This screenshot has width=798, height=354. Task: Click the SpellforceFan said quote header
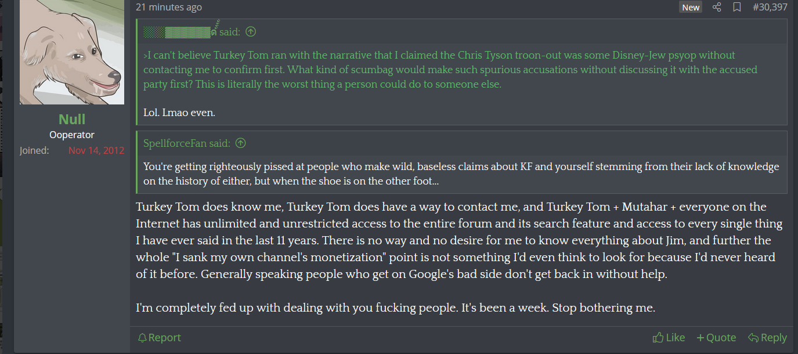click(x=188, y=143)
